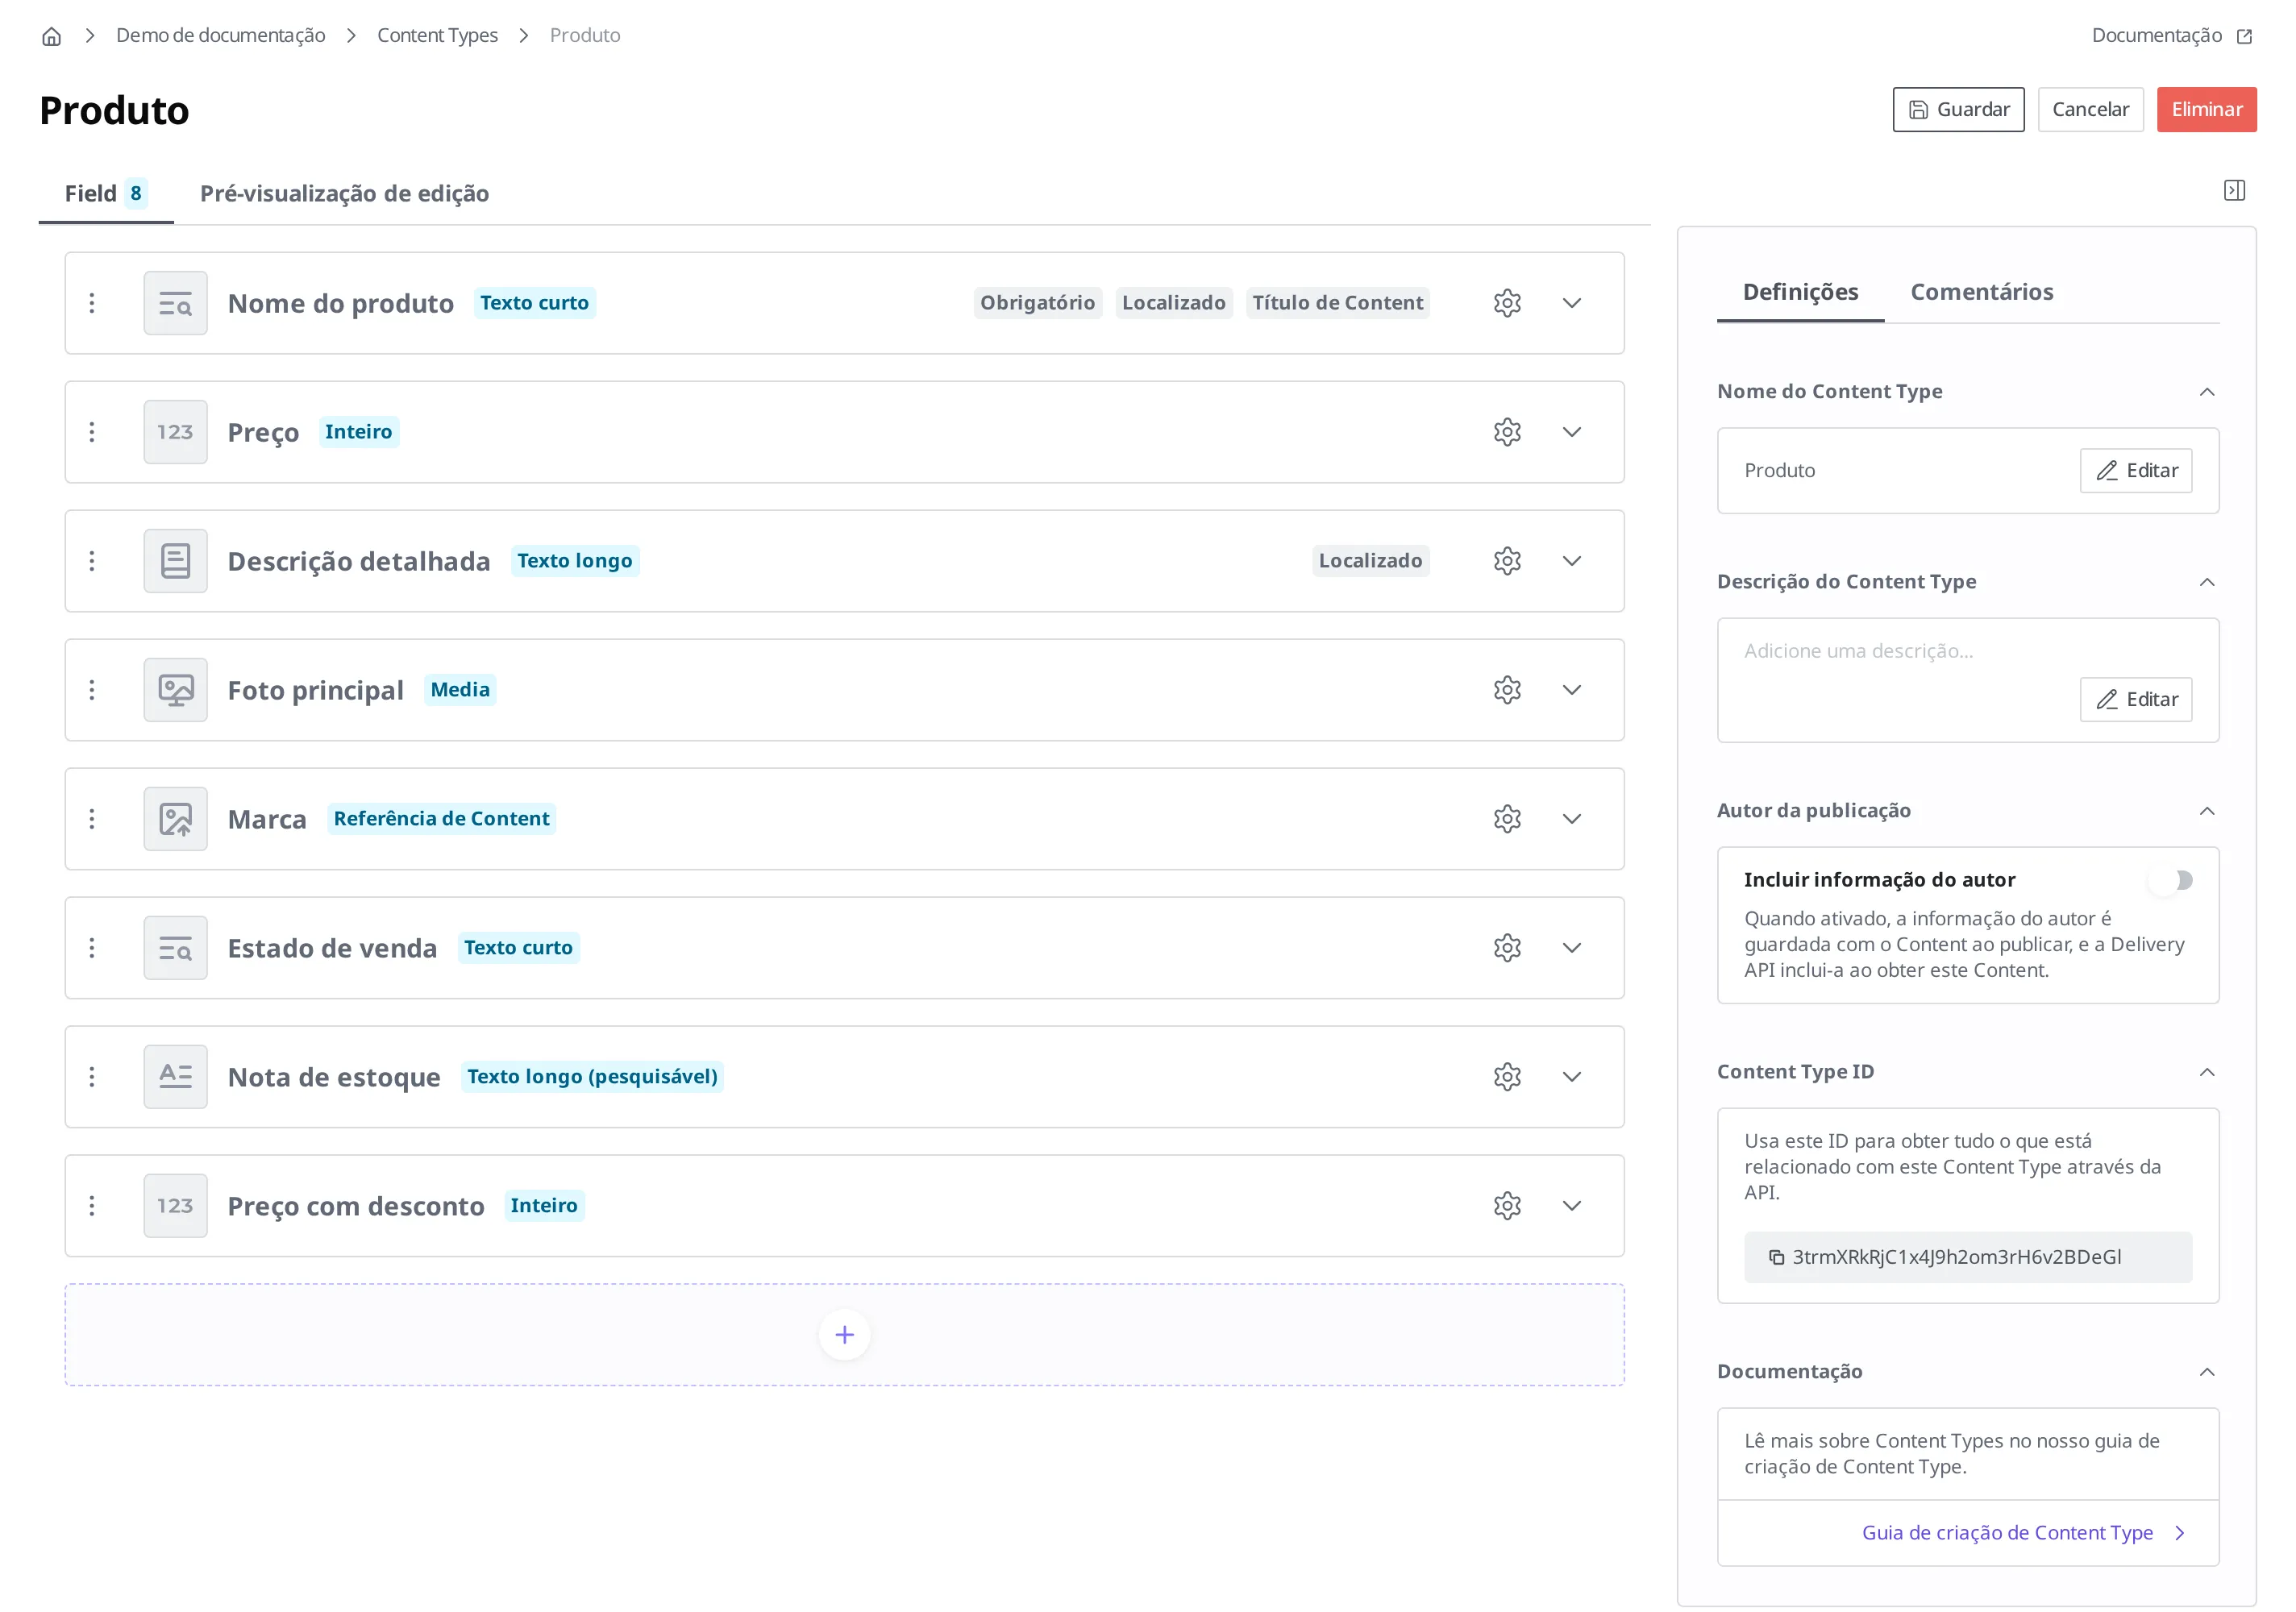This screenshot has height=1612, width=2296.
Task: Open the Comentários tab
Action: (x=1981, y=292)
